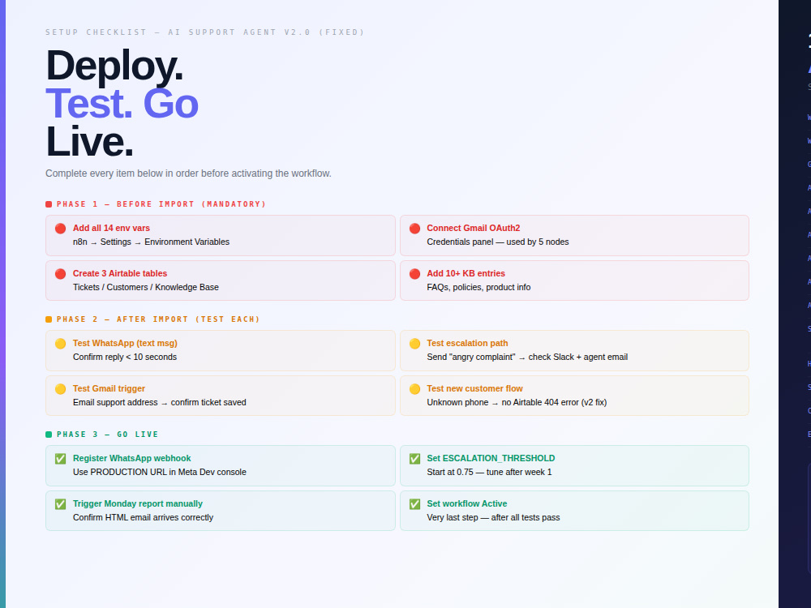
Task: Click the 'Deploy.' headline word
Action: [114, 66]
